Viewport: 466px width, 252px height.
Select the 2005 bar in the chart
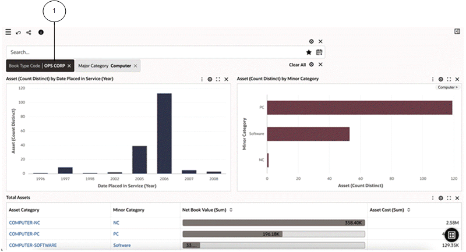[139, 159]
